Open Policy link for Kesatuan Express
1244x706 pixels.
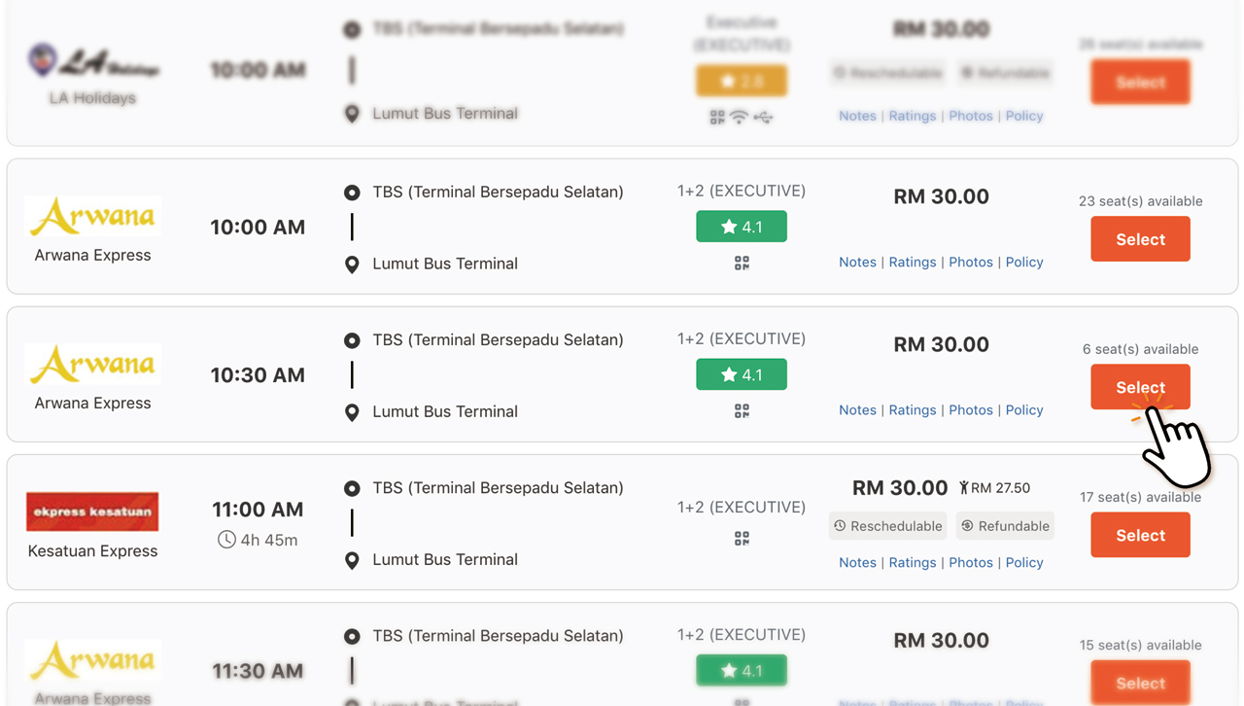pos(1024,562)
